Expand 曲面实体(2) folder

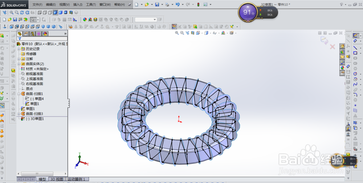point(19,64)
